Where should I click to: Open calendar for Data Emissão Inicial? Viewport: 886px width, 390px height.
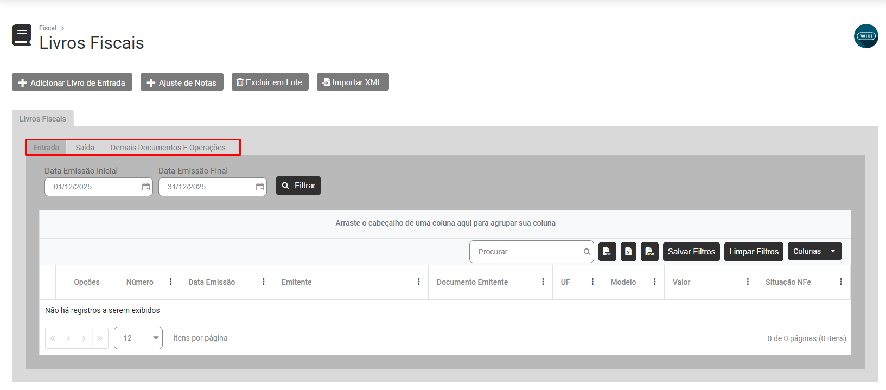[x=146, y=187]
